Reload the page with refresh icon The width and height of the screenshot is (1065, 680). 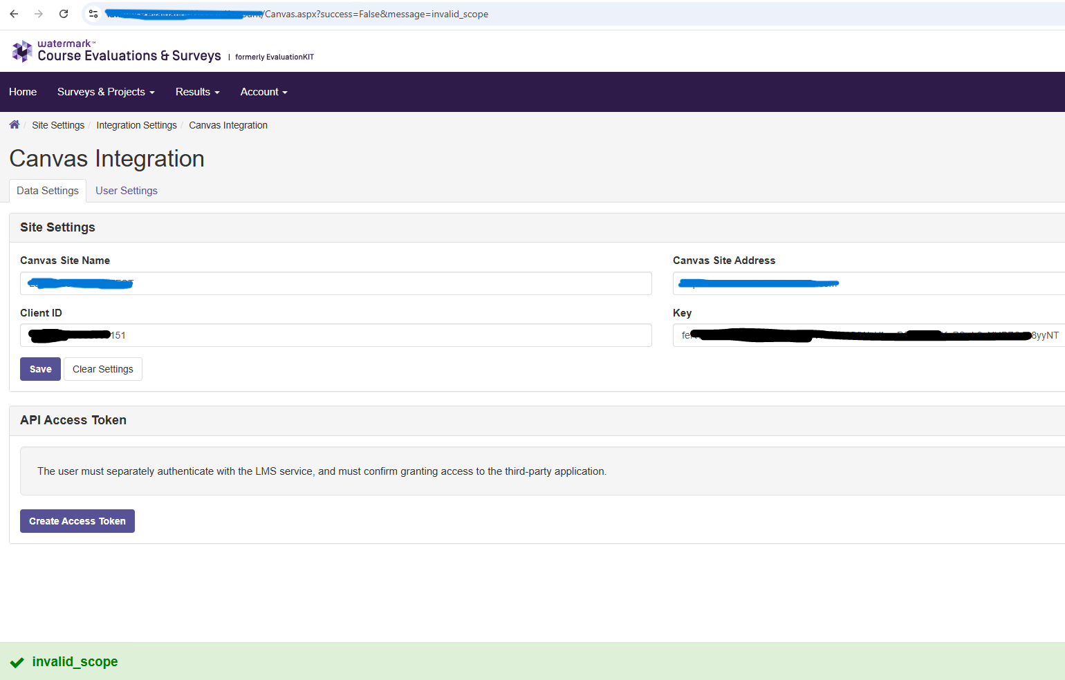click(x=64, y=14)
